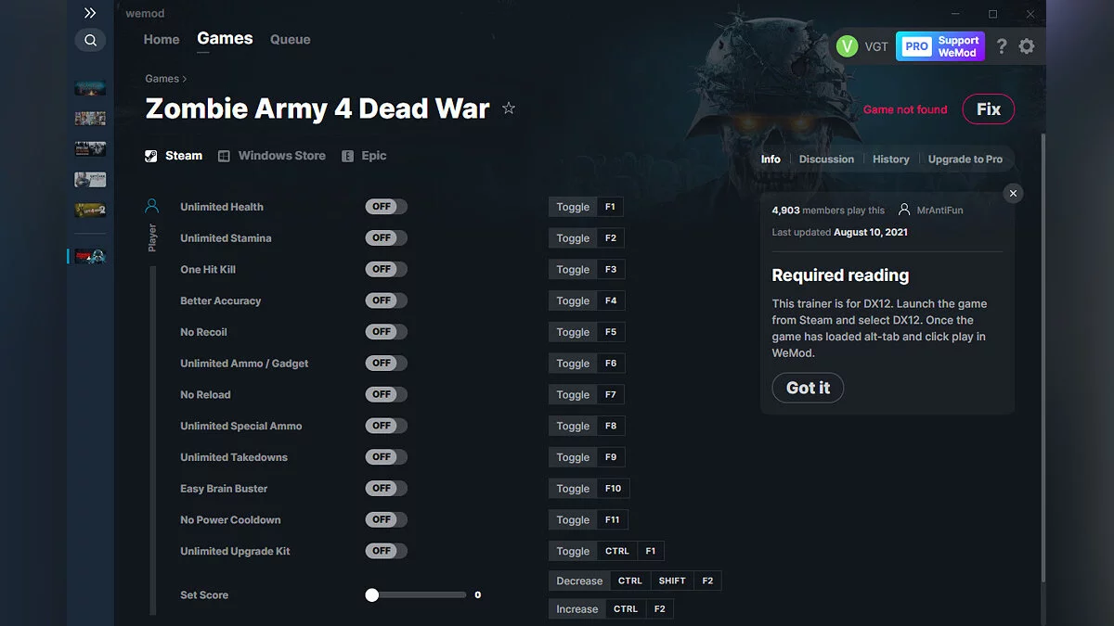Click the MrAntiFun trainer author icon

click(x=905, y=211)
